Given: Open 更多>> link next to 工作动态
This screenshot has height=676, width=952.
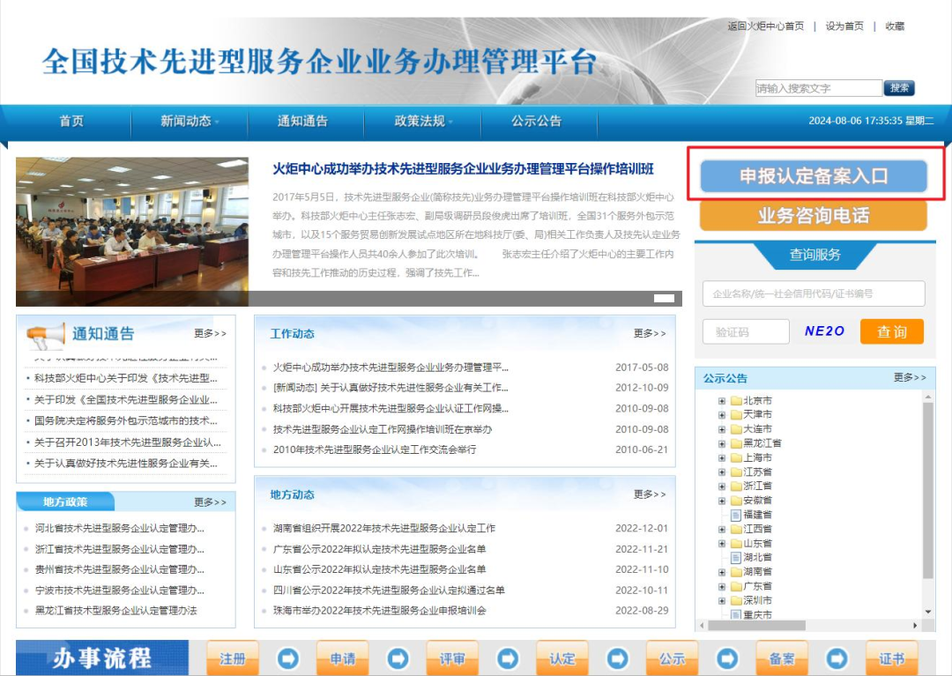Looking at the screenshot, I should pos(650,332).
